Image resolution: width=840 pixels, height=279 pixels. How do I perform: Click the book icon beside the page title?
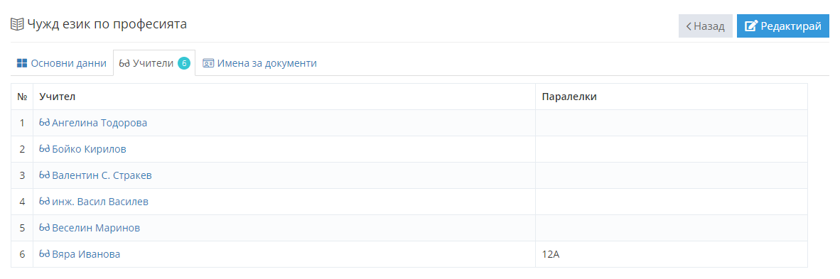[x=17, y=24]
